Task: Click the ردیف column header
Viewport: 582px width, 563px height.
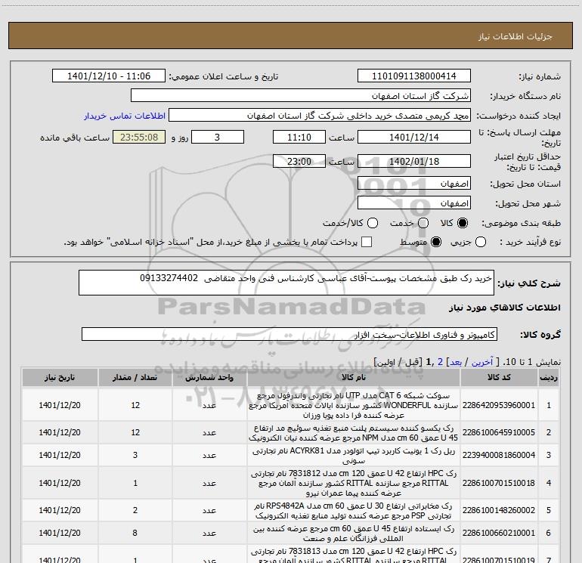Action: coord(549,377)
